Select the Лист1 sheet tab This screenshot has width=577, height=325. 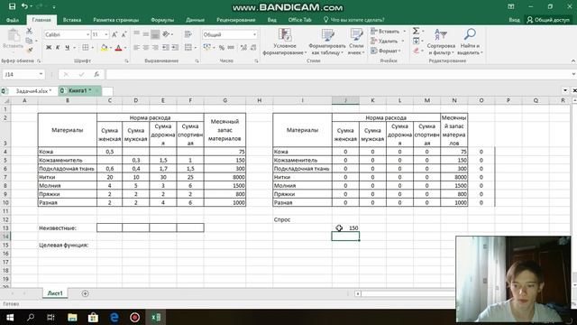point(55,293)
